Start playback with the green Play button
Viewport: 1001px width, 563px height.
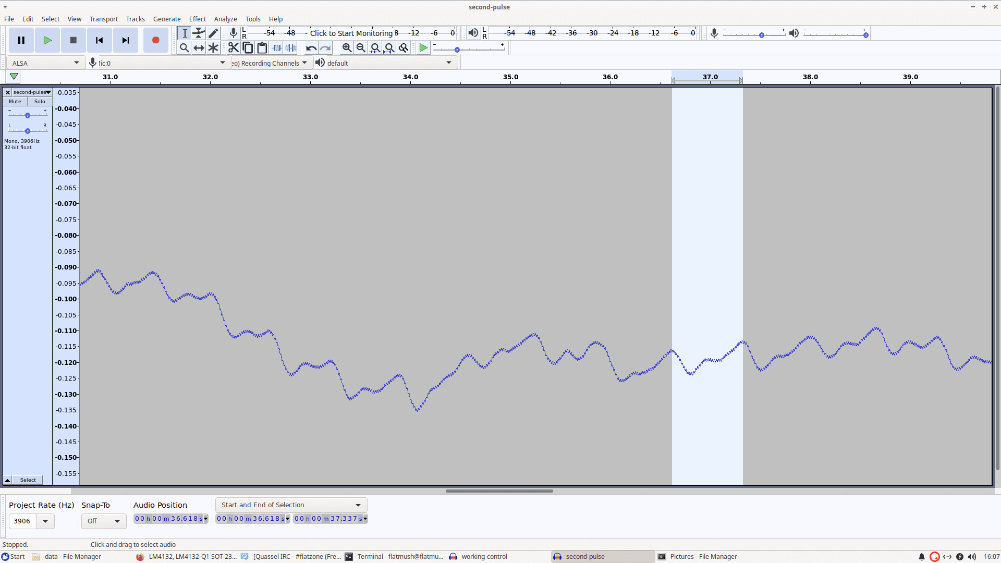pyautogui.click(x=47, y=40)
